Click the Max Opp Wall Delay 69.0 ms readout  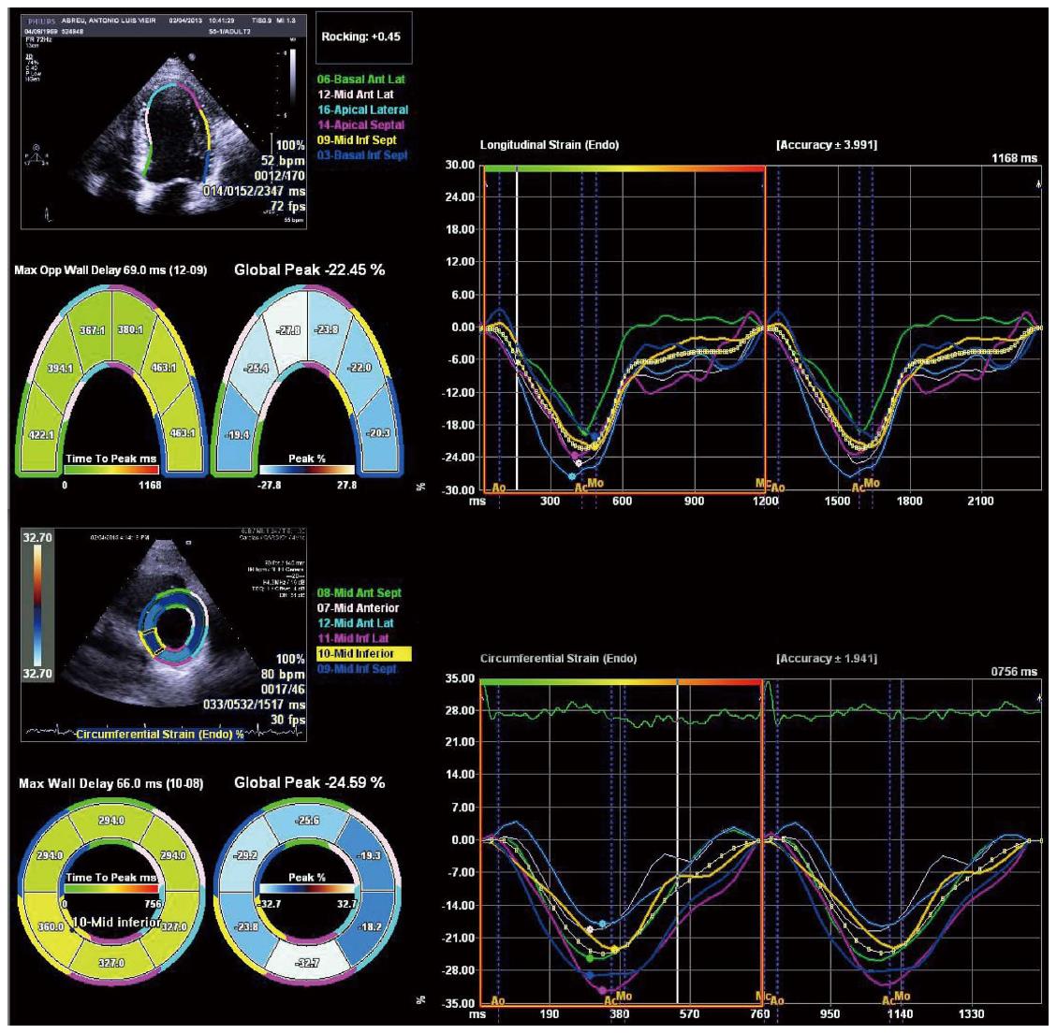click(110, 270)
